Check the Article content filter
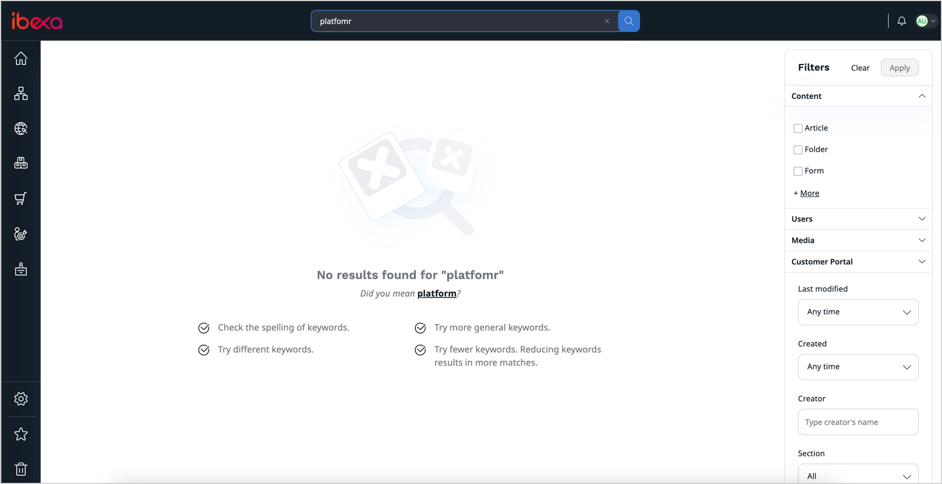The width and height of the screenshot is (942, 484). click(798, 128)
